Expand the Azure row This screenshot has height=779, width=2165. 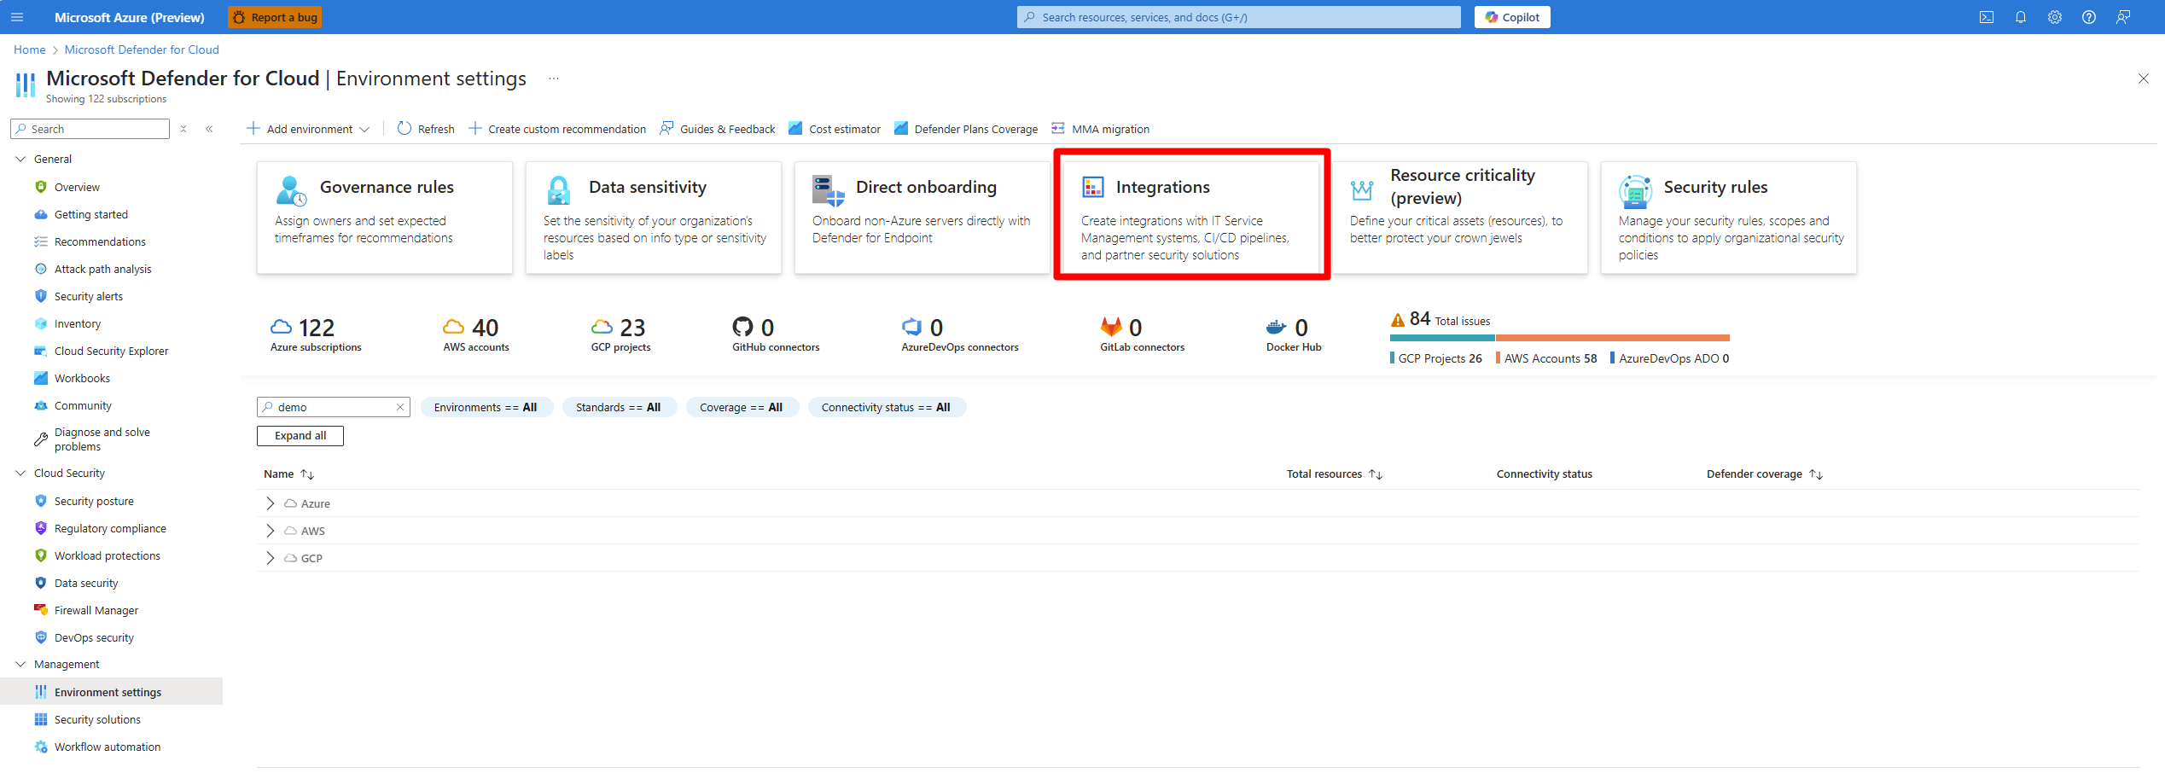[271, 503]
